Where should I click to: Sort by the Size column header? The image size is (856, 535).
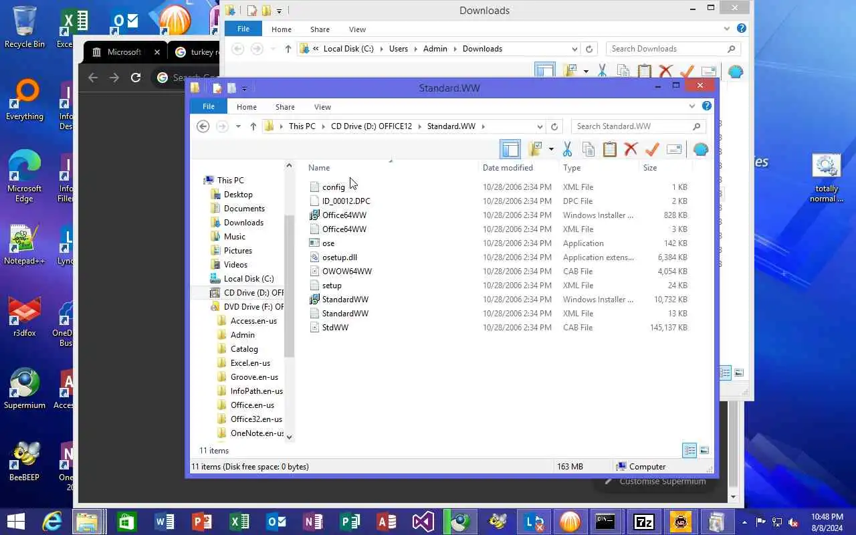[x=650, y=168]
